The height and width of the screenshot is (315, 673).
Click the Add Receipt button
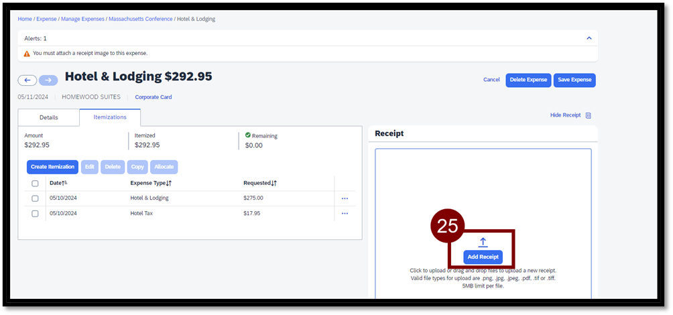click(483, 257)
